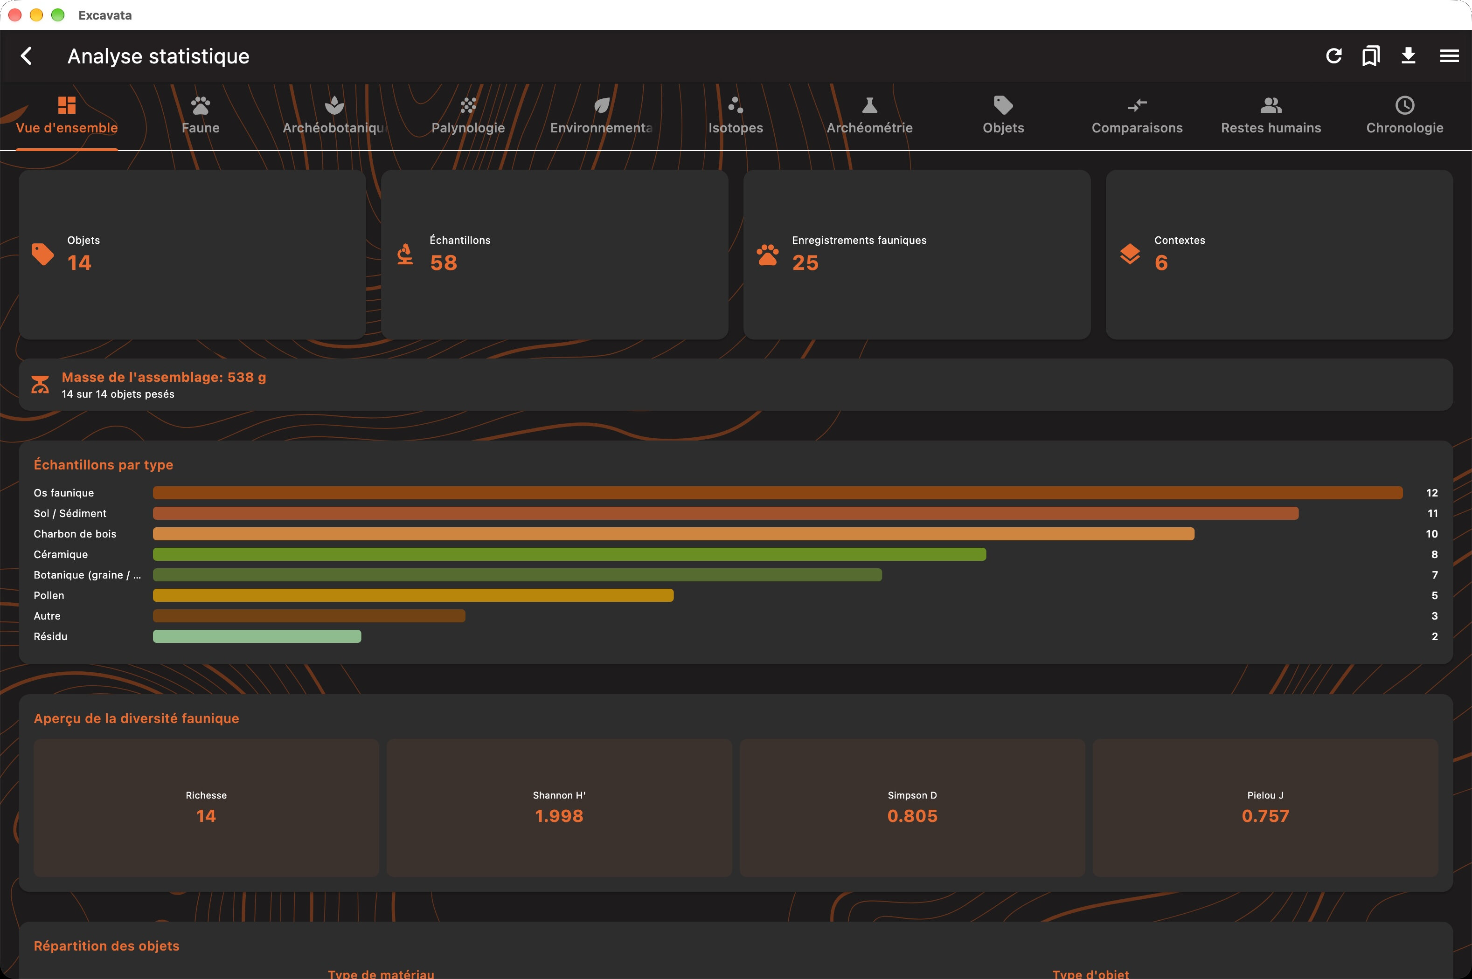Click the Aperçu de la diversité faunique heading
The height and width of the screenshot is (979, 1472).
point(136,718)
